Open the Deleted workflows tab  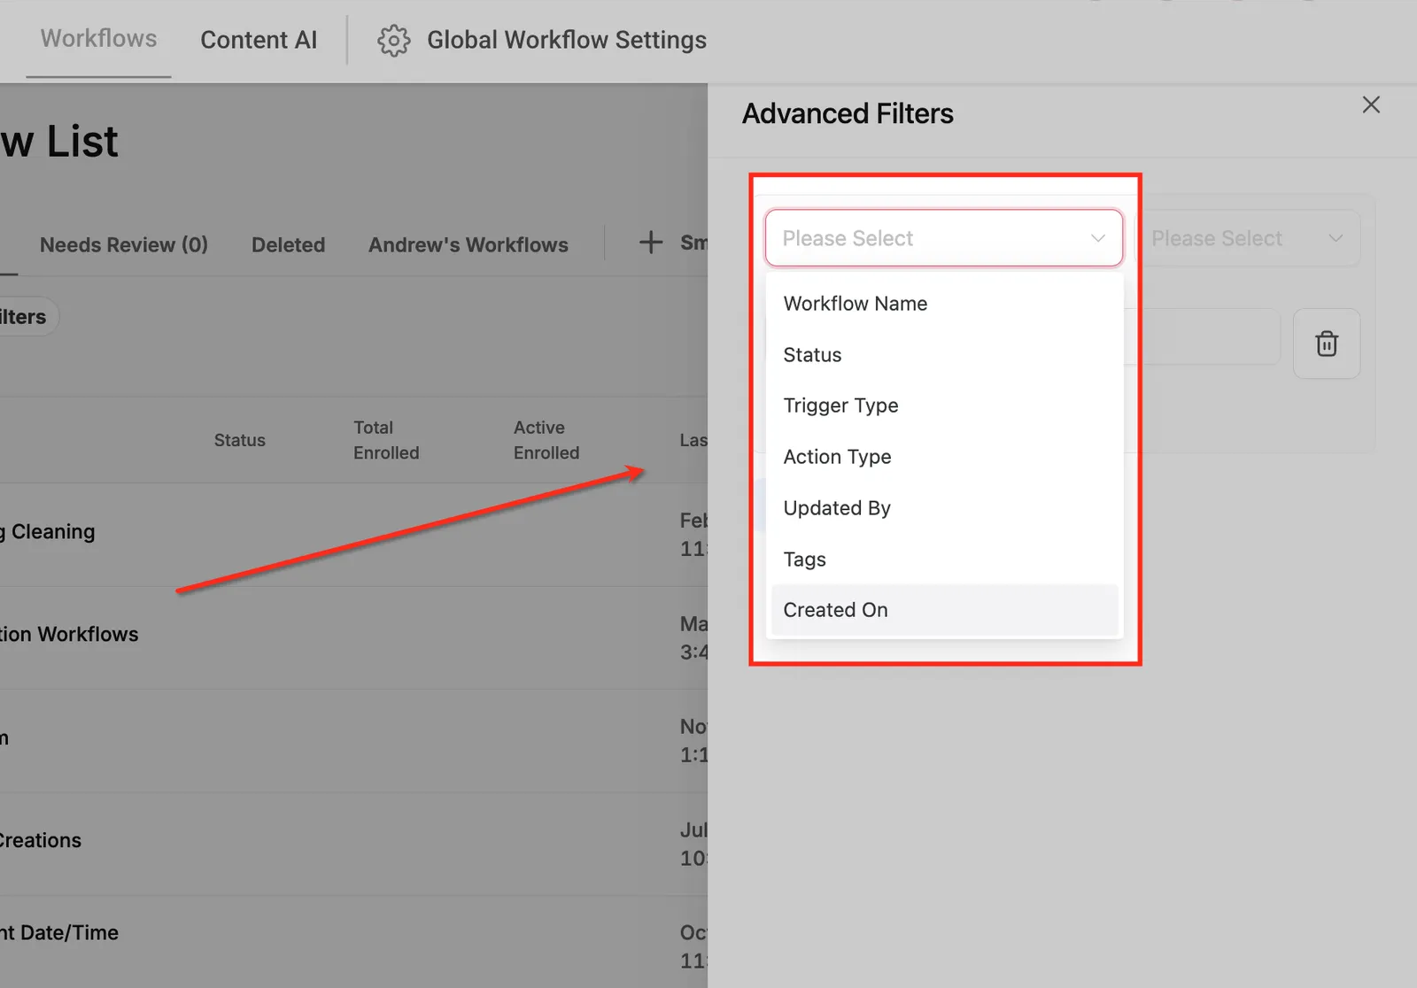click(x=288, y=244)
